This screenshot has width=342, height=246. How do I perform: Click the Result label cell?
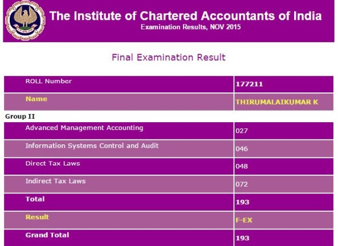37,217
